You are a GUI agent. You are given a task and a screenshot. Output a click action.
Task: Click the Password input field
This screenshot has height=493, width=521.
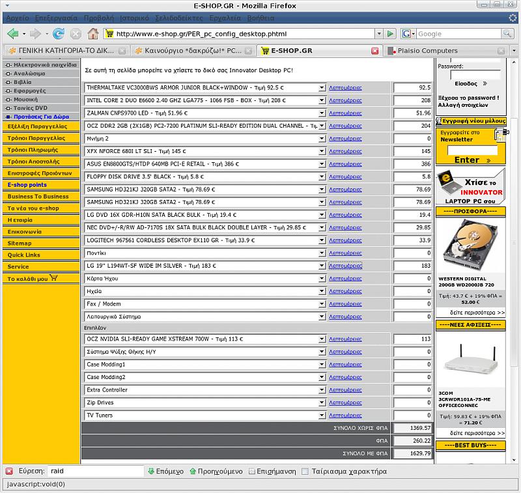[475, 75]
